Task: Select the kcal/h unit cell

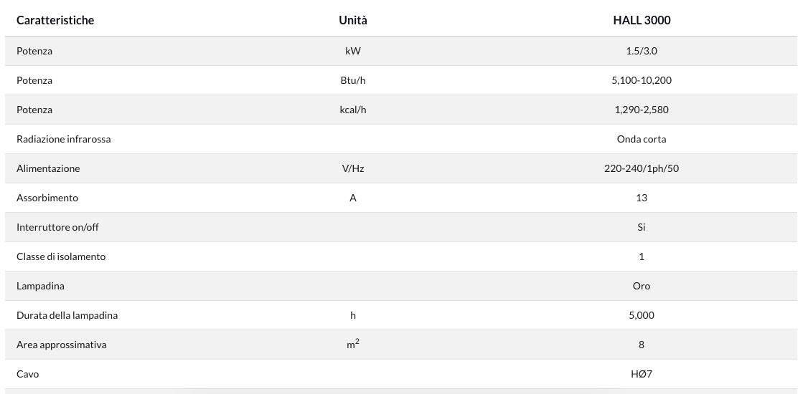Action: (352, 110)
